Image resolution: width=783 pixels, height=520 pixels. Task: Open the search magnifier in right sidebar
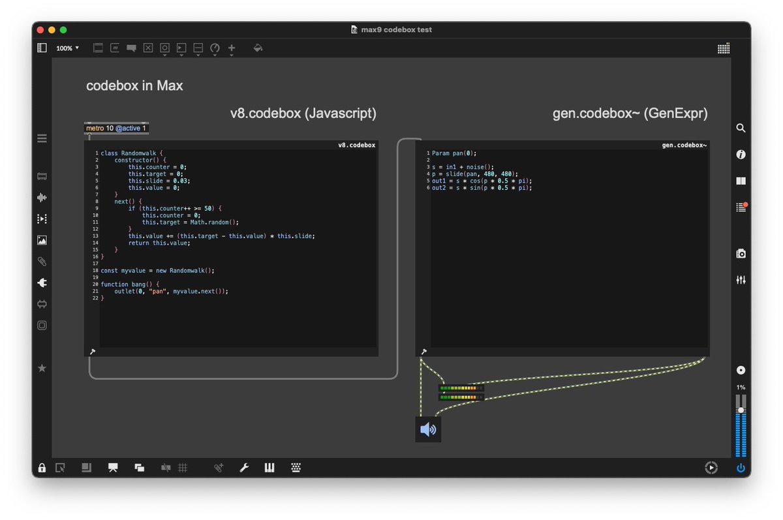point(741,129)
